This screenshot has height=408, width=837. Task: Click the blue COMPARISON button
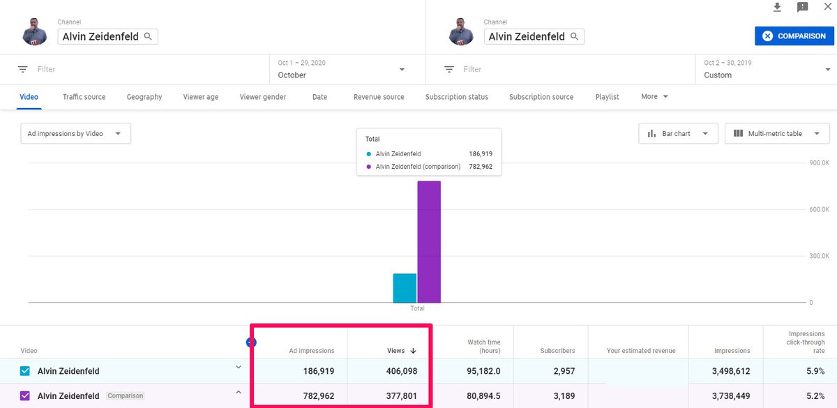pyautogui.click(x=794, y=36)
